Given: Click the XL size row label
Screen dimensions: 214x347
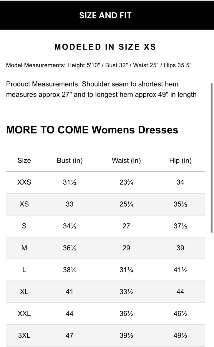Looking at the screenshot, I should pos(24,292).
